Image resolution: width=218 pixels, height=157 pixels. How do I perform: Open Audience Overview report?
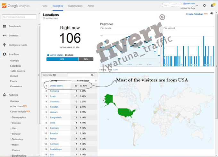(x=14, y=101)
